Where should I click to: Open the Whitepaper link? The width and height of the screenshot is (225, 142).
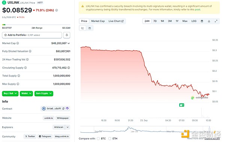63,118
